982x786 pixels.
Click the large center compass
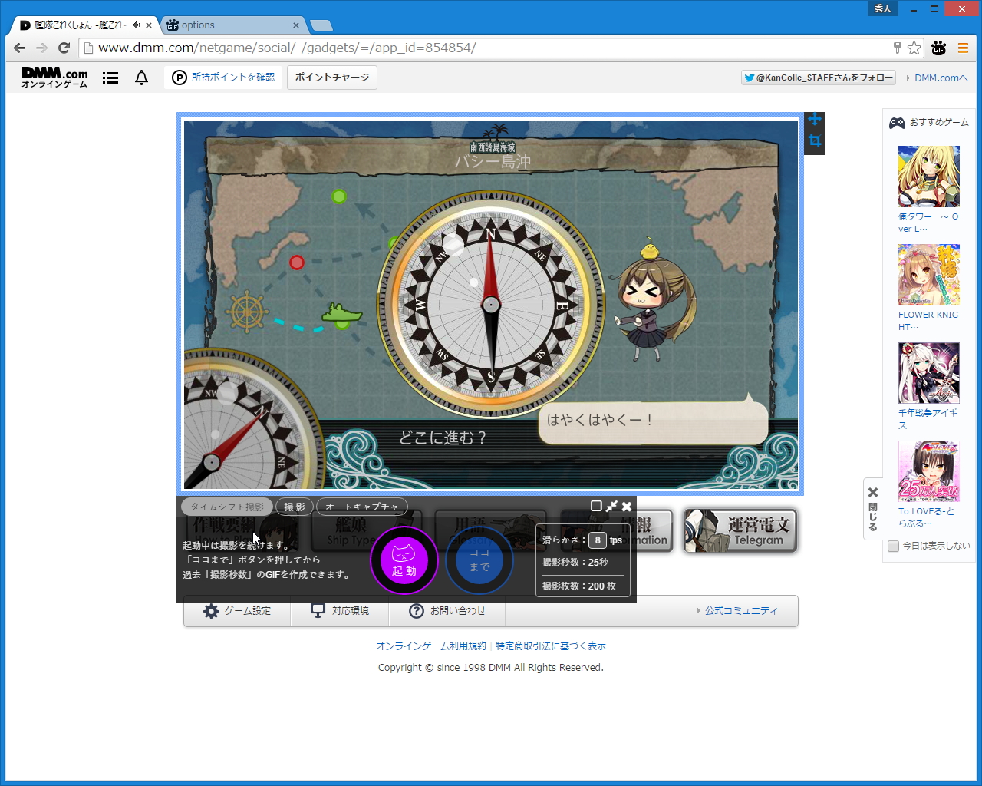[491, 305]
